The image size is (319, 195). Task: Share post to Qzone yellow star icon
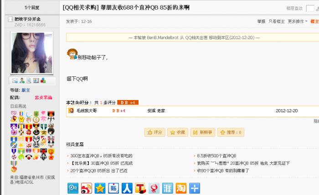pos(100,188)
